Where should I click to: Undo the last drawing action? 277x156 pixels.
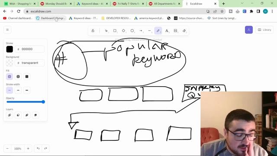[x=38, y=149]
